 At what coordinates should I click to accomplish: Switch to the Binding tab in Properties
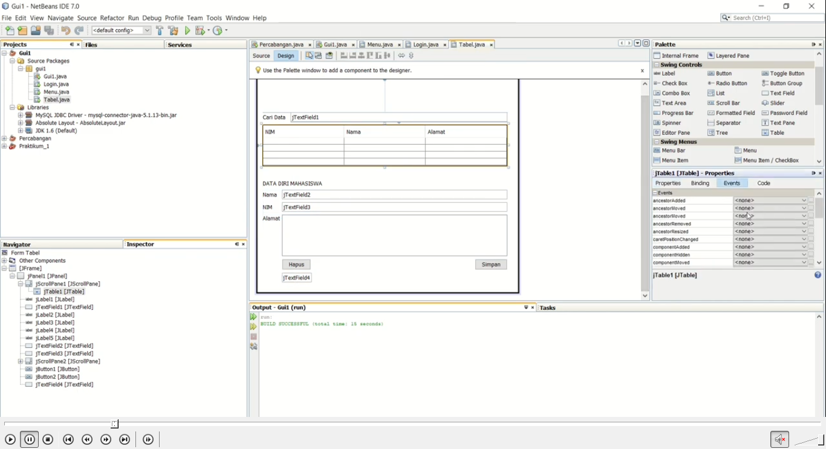point(700,183)
